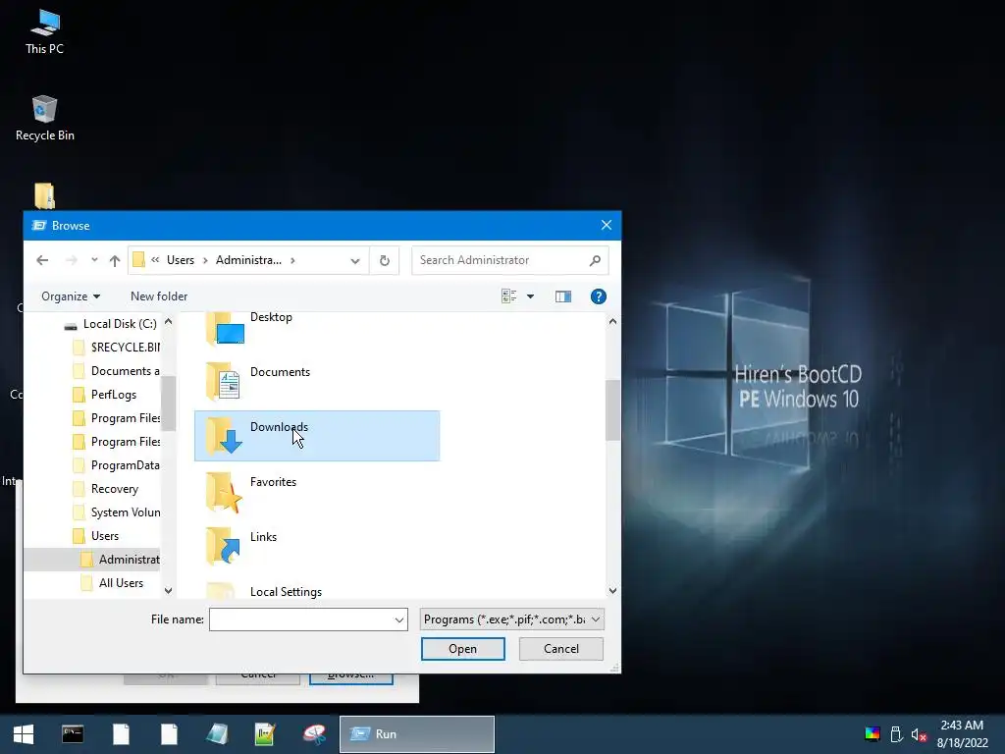Select Recovery folder in tree
The image size is (1005, 754).
click(106, 489)
